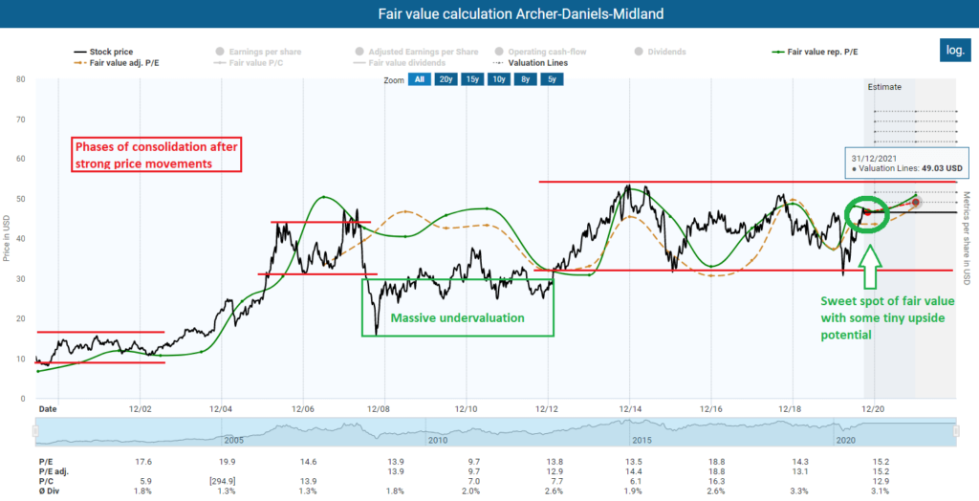Screen dimensions: 979x501
Task: Set zoom range to 20y
Action: click(446, 80)
